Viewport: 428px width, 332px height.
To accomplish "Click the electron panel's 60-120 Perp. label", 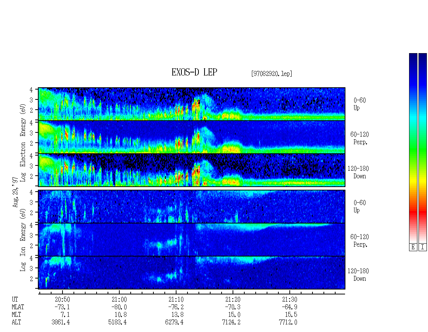I will tap(359, 138).
